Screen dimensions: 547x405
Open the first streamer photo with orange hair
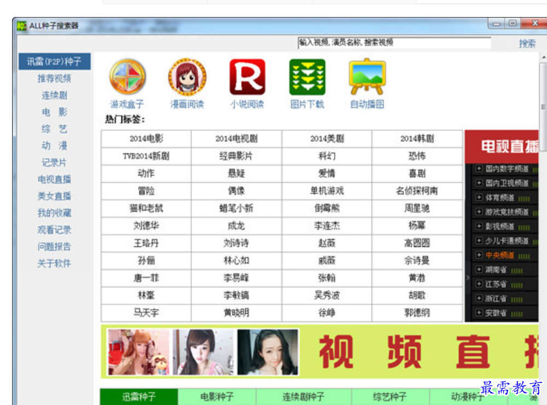coord(139,352)
